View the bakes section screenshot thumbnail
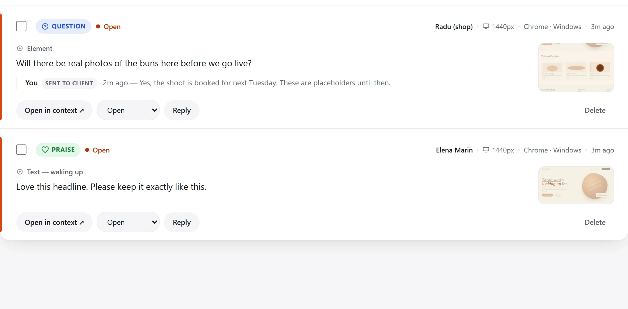 [576, 67]
